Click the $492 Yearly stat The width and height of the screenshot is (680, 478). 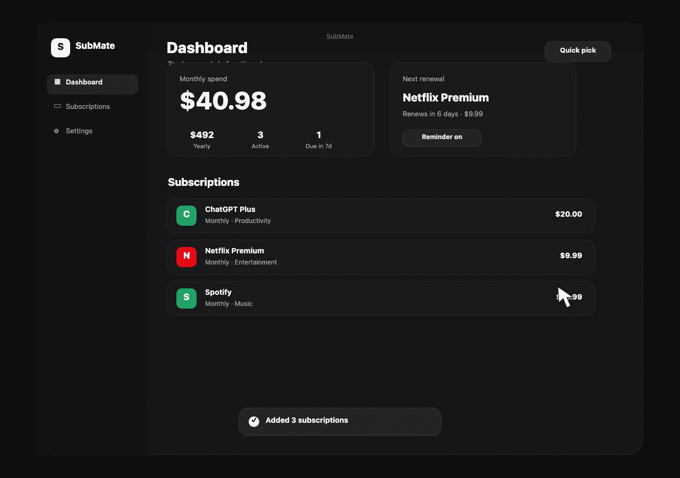tap(202, 139)
